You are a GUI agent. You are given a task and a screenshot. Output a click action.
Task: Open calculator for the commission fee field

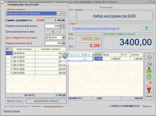point(64,43)
